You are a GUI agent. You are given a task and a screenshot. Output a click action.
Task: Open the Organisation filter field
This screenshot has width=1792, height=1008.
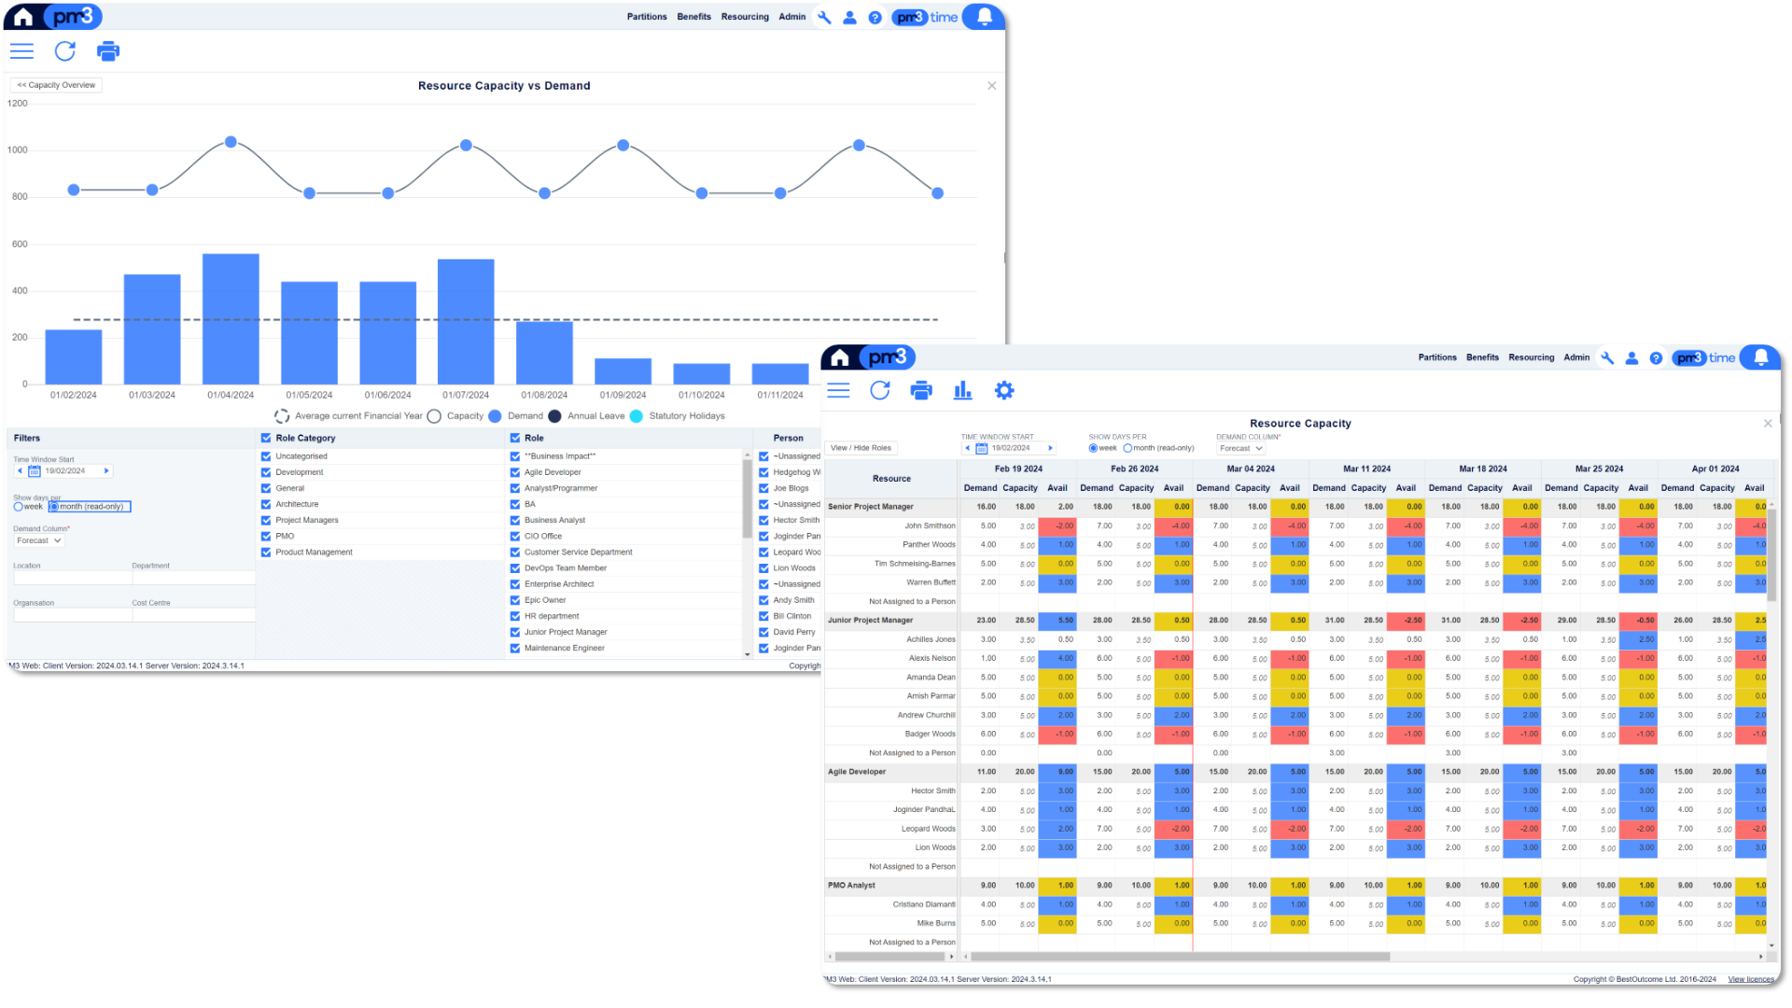(x=73, y=615)
